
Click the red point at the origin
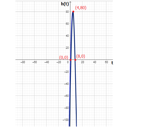pos(71,60)
